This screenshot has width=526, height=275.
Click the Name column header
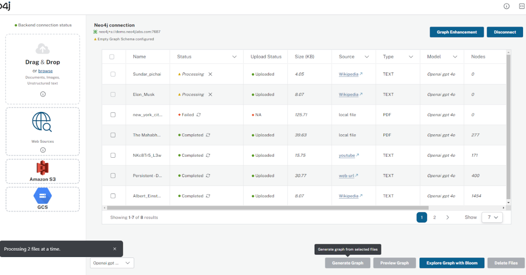pyautogui.click(x=139, y=56)
